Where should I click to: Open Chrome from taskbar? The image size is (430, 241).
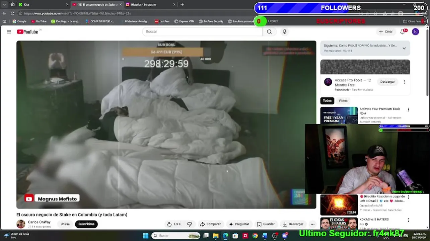tap(255, 236)
